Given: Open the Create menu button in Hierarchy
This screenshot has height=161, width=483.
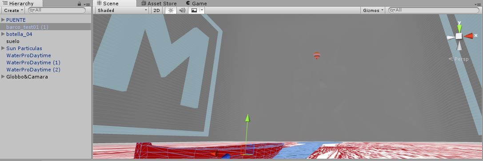Looking at the screenshot, I should tap(13, 10).
